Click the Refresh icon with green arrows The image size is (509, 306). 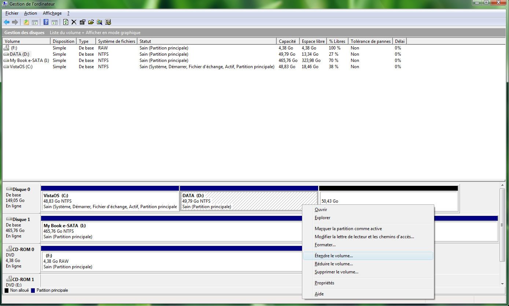point(66,22)
